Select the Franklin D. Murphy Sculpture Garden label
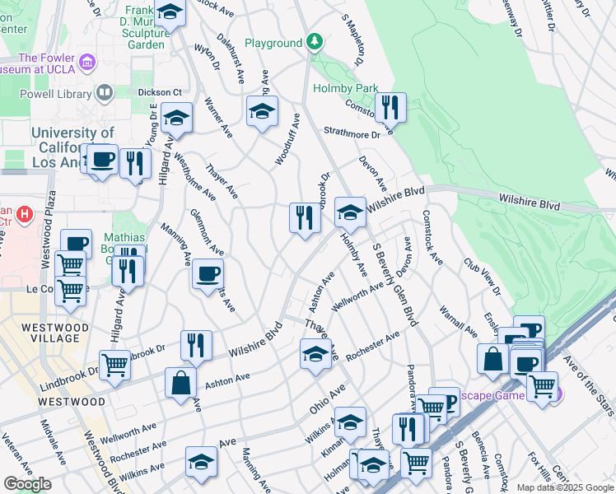616x494 pixels. pos(143,27)
